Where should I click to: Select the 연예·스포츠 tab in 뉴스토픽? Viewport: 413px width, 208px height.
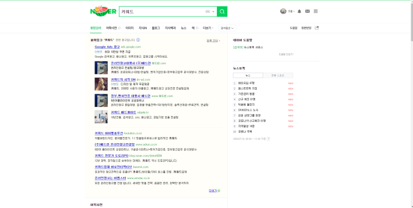pyautogui.click(x=278, y=75)
